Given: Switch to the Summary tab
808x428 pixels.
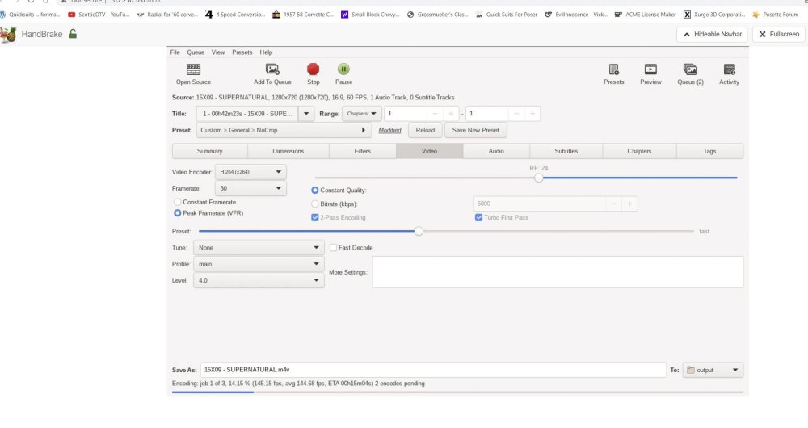Looking at the screenshot, I should click(x=210, y=151).
